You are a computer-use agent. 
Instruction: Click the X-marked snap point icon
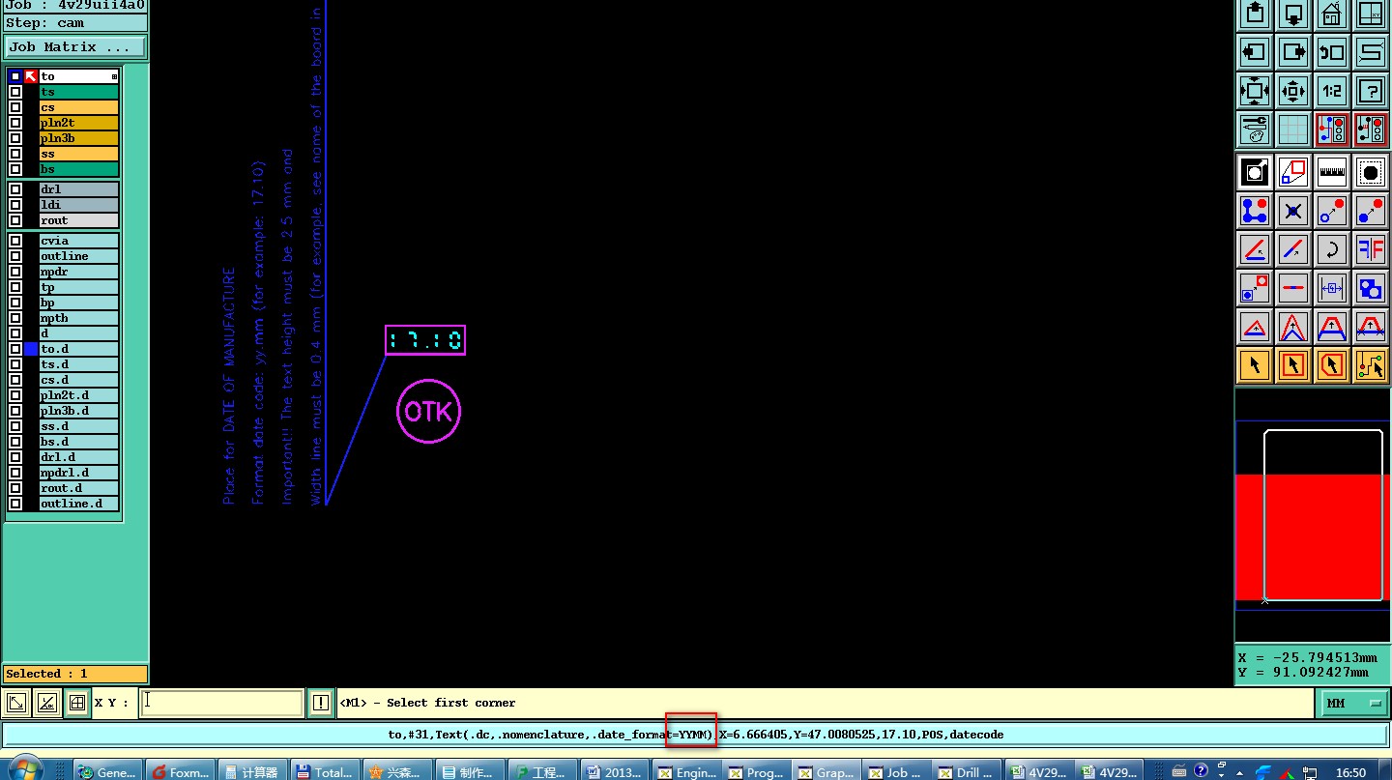coord(1293,211)
